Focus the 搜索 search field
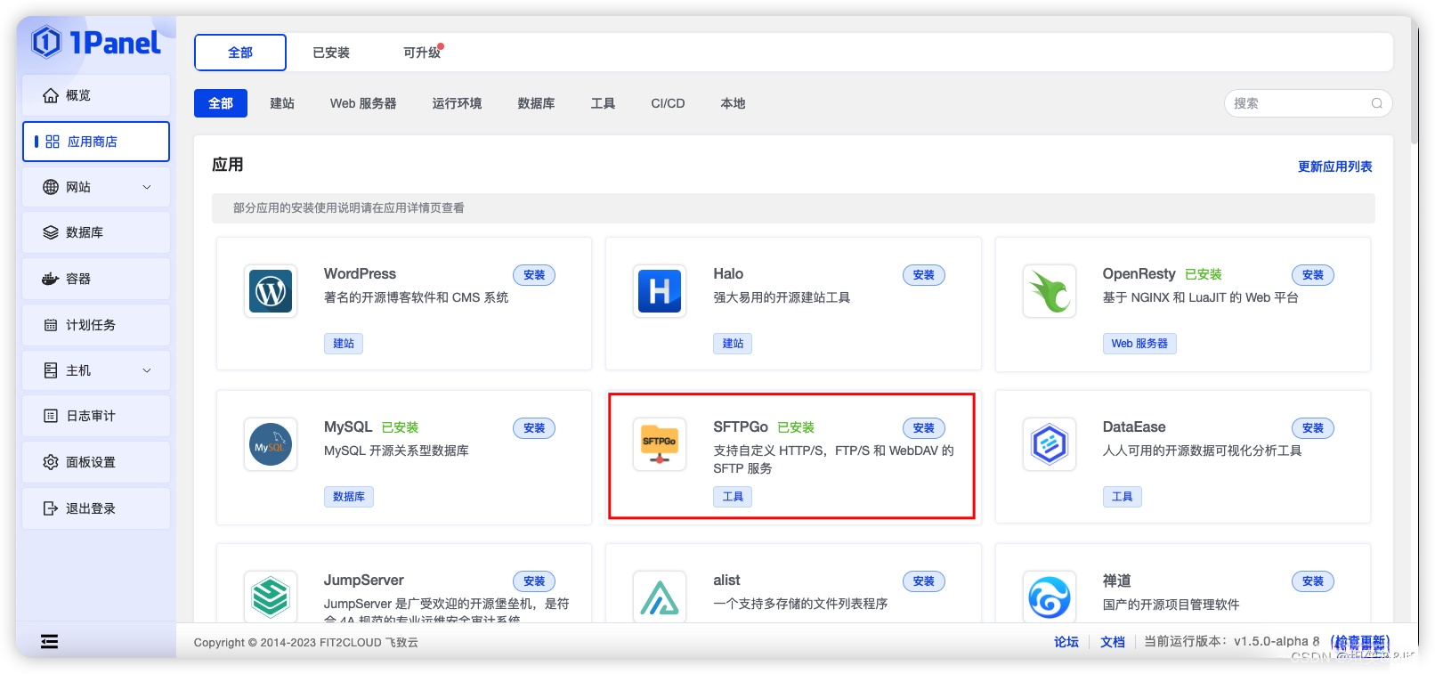This screenshot has width=1435, height=674. 1308,103
